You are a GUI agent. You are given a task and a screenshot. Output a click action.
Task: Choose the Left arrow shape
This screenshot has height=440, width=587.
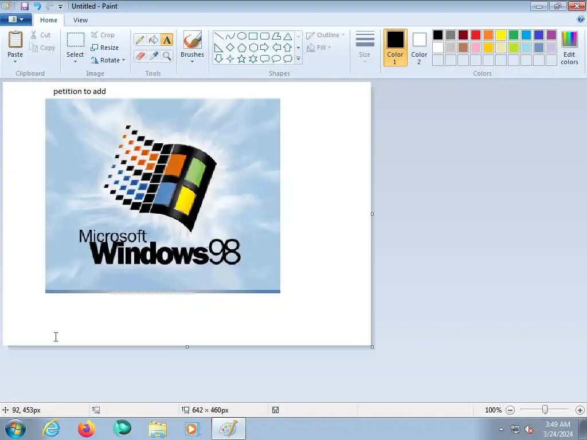276,48
